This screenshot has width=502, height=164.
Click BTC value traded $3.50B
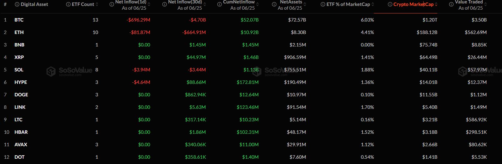[479, 20]
